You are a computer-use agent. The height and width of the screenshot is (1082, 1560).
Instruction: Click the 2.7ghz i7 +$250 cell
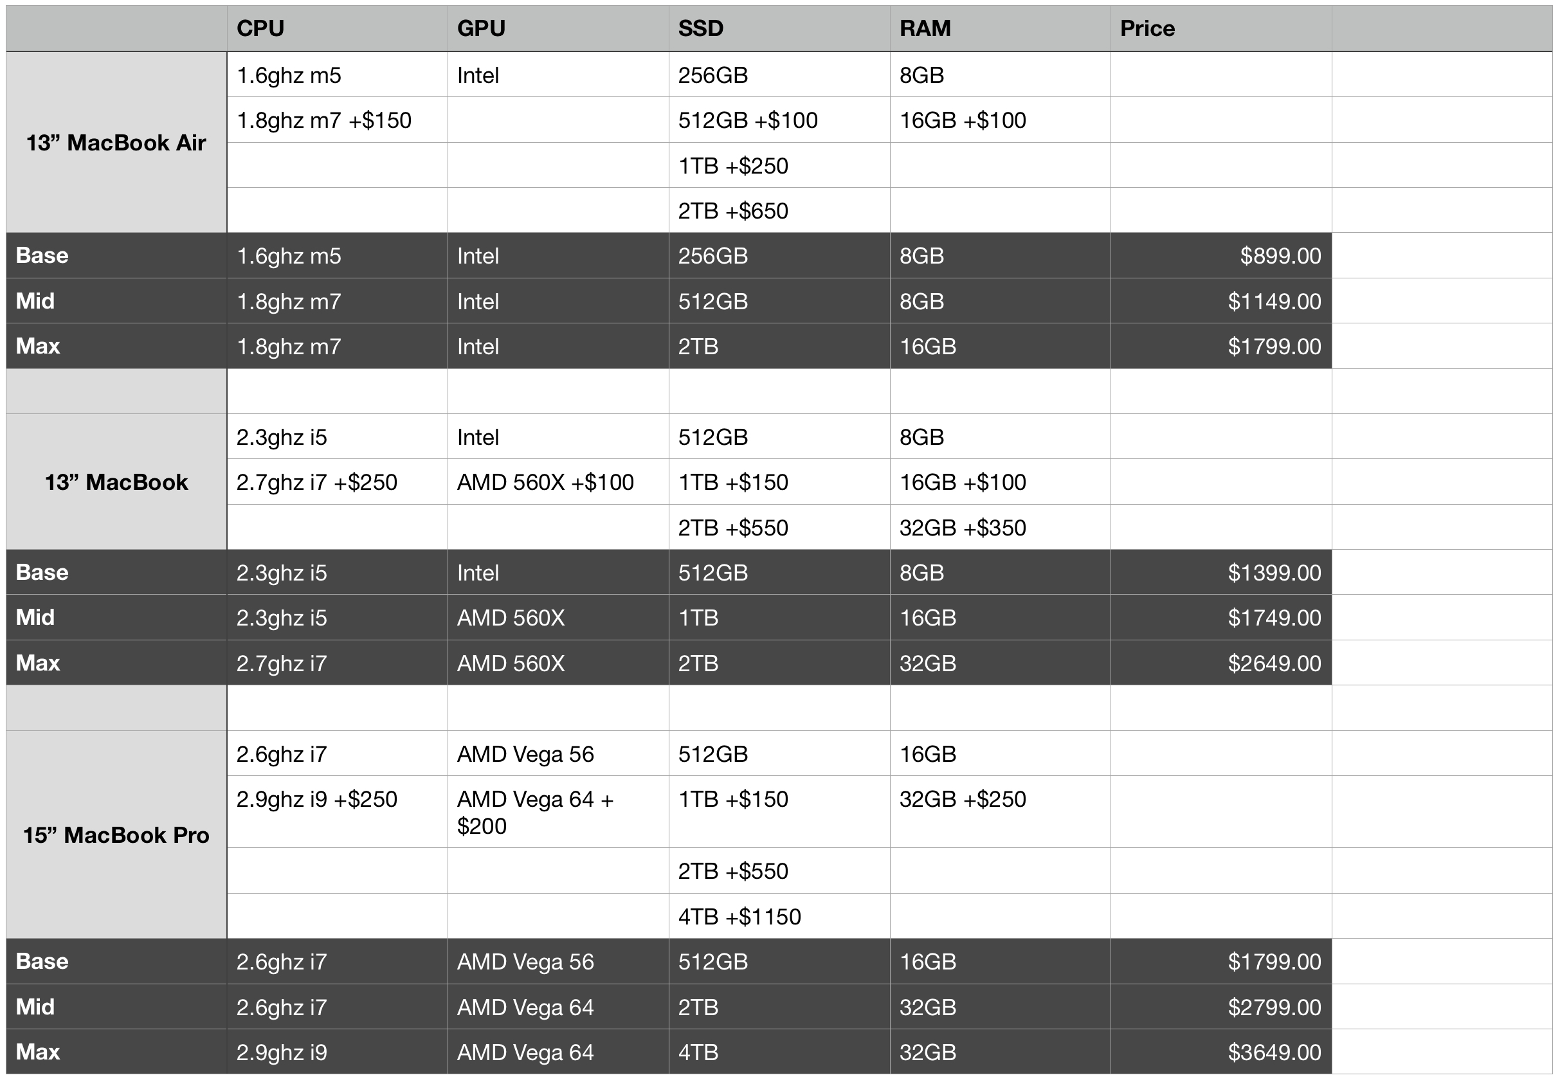pos(337,482)
